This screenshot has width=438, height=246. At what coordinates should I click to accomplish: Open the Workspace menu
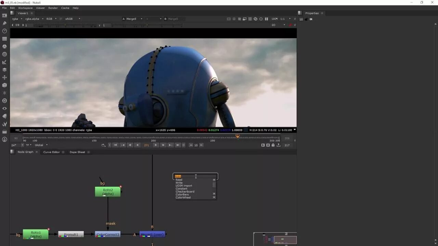tap(25, 8)
